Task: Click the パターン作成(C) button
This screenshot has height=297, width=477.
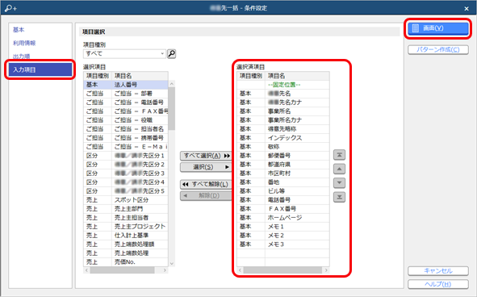Action: pyautogui.click(x=438, y=49)
